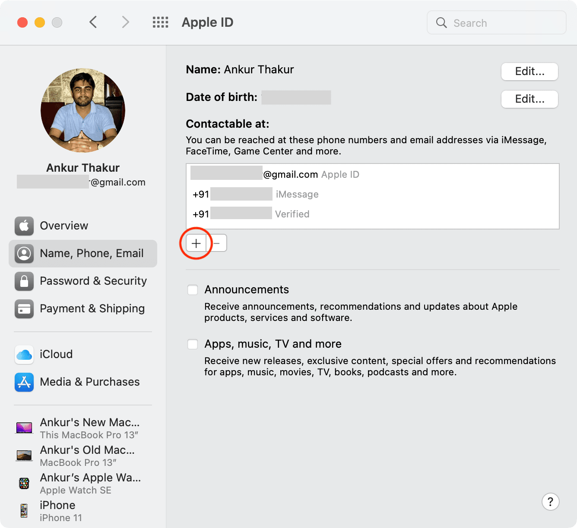Open iCloud settings
The image size is (577, 528).
[83, 354]
